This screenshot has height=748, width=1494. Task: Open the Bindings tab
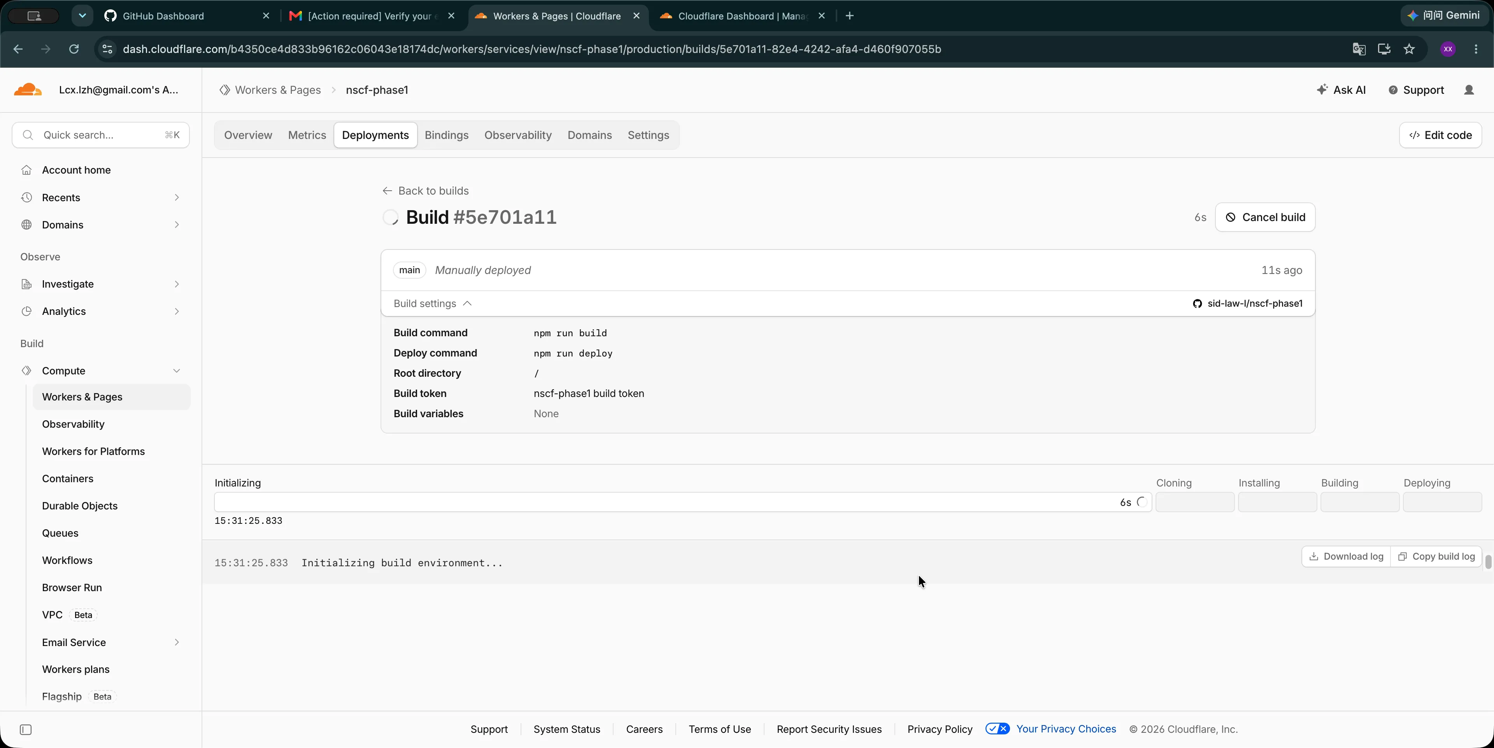446,135
